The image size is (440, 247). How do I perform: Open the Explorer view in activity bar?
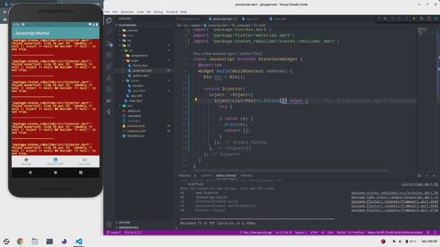[x=109, y=21]
